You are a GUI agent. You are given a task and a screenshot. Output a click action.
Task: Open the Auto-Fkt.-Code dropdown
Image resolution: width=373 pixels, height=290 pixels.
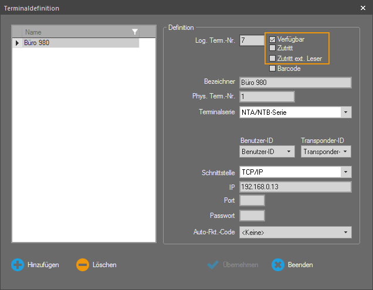(x=345, y=232)
